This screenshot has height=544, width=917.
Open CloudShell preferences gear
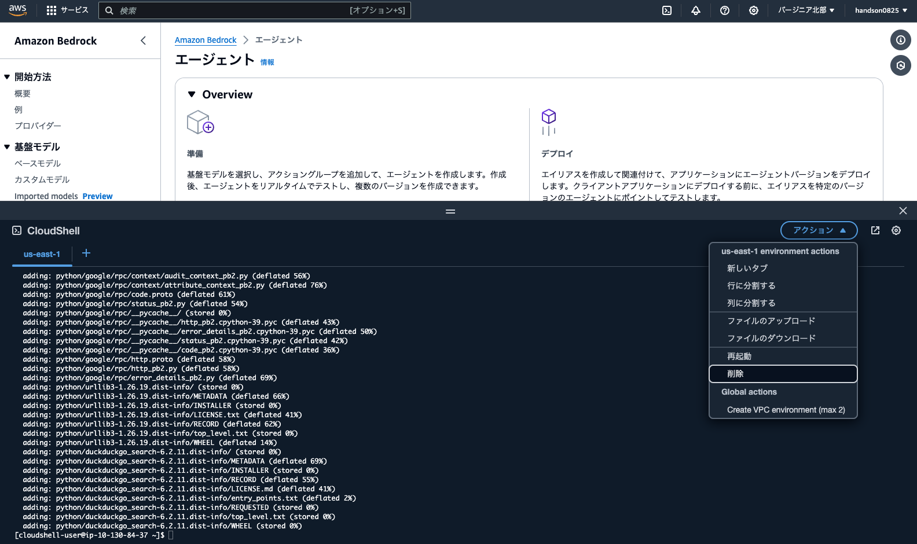pyautogui.click(x=896, y=230)
